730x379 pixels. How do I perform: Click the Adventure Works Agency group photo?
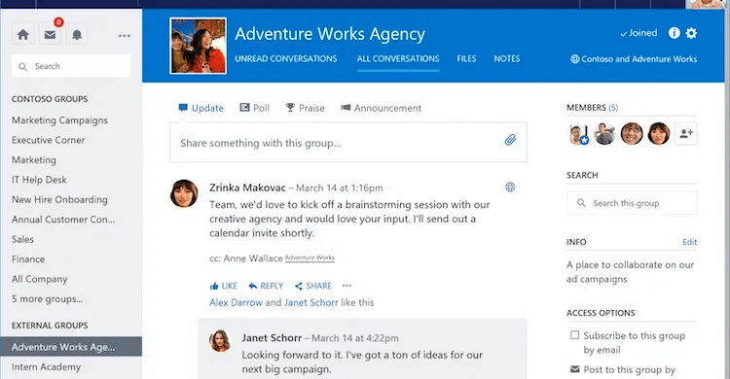199,46
